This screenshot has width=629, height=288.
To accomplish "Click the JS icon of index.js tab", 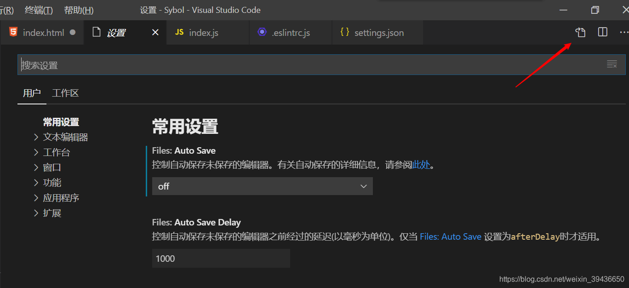I will click(x=179, y=32).
